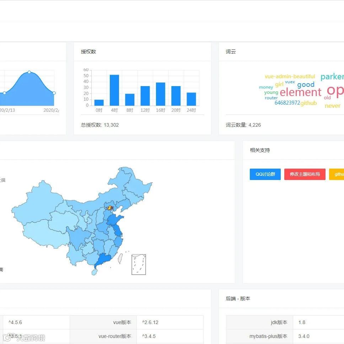Click the peak data point on the area chart
Screen dimensions: 344x344
[x=29, y=72]
